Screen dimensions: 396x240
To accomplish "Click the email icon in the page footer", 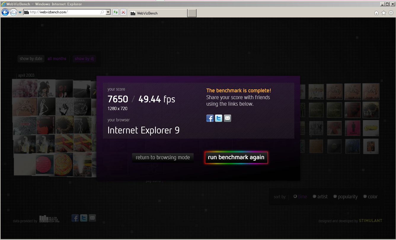I will (x=92, y=218).
